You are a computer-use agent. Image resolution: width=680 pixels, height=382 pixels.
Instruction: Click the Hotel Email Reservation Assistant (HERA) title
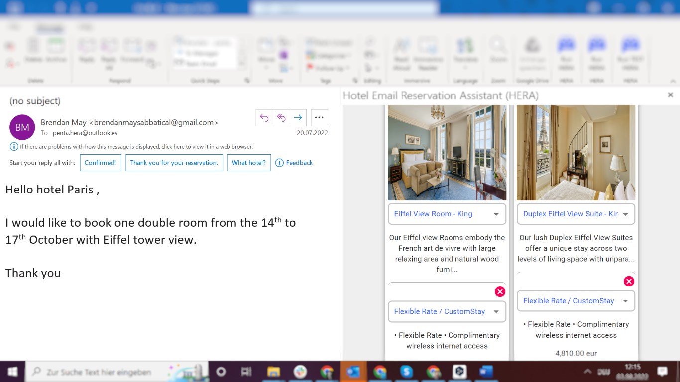coord(441,95)
